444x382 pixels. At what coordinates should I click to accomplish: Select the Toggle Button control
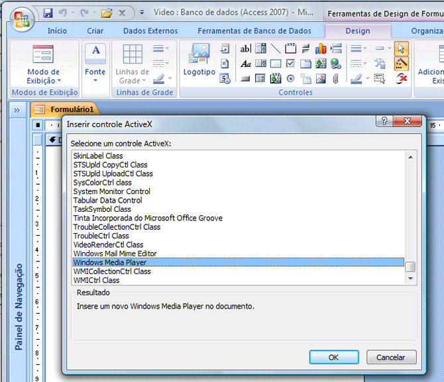coord(305,49)
